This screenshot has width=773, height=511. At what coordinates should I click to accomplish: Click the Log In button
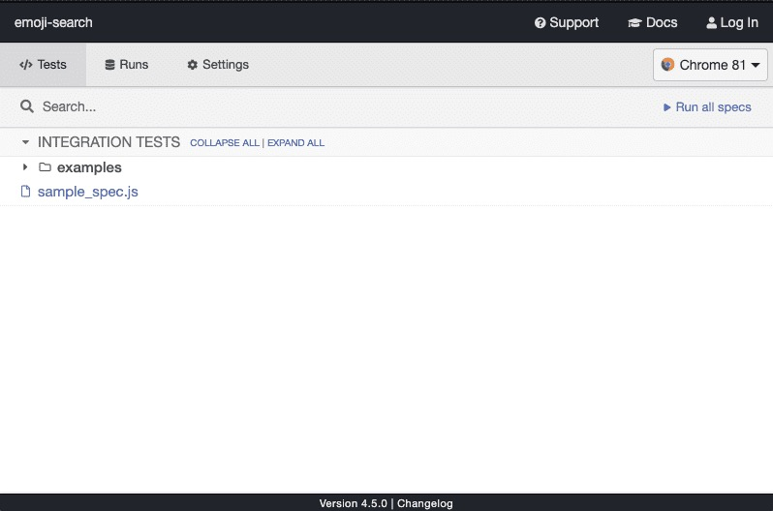[732, 22]
